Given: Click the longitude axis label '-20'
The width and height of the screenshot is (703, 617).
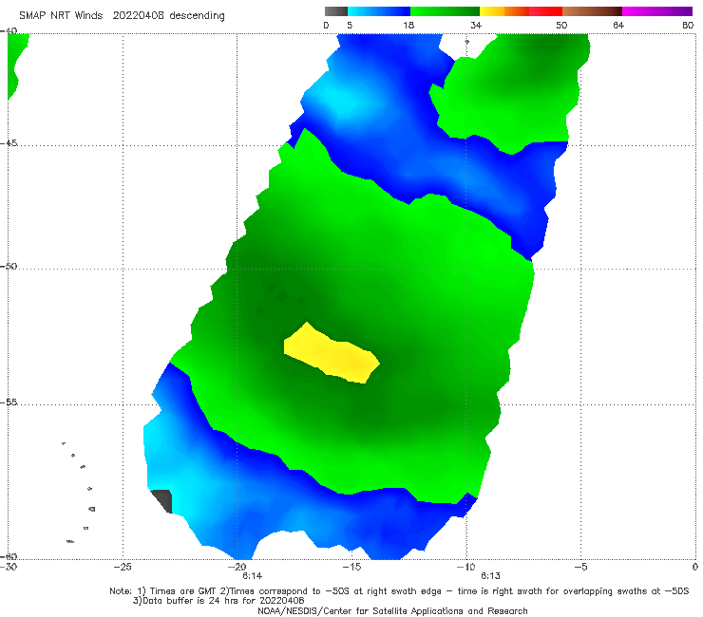Looking at the screenshot, I should click(x=237, y=568).
